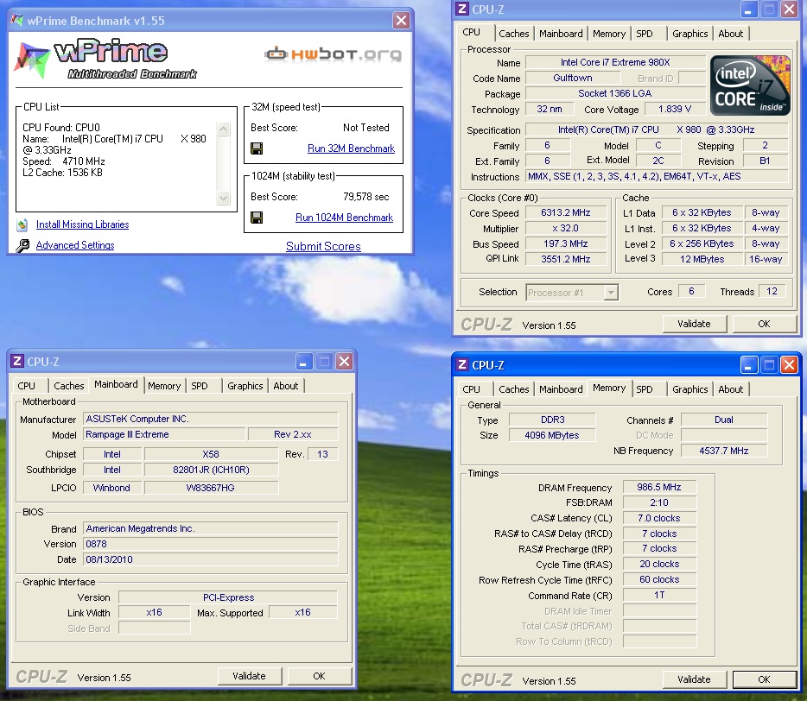Run the 1024M Benchmark
The image size is (807, 701).
click(344, 218)
